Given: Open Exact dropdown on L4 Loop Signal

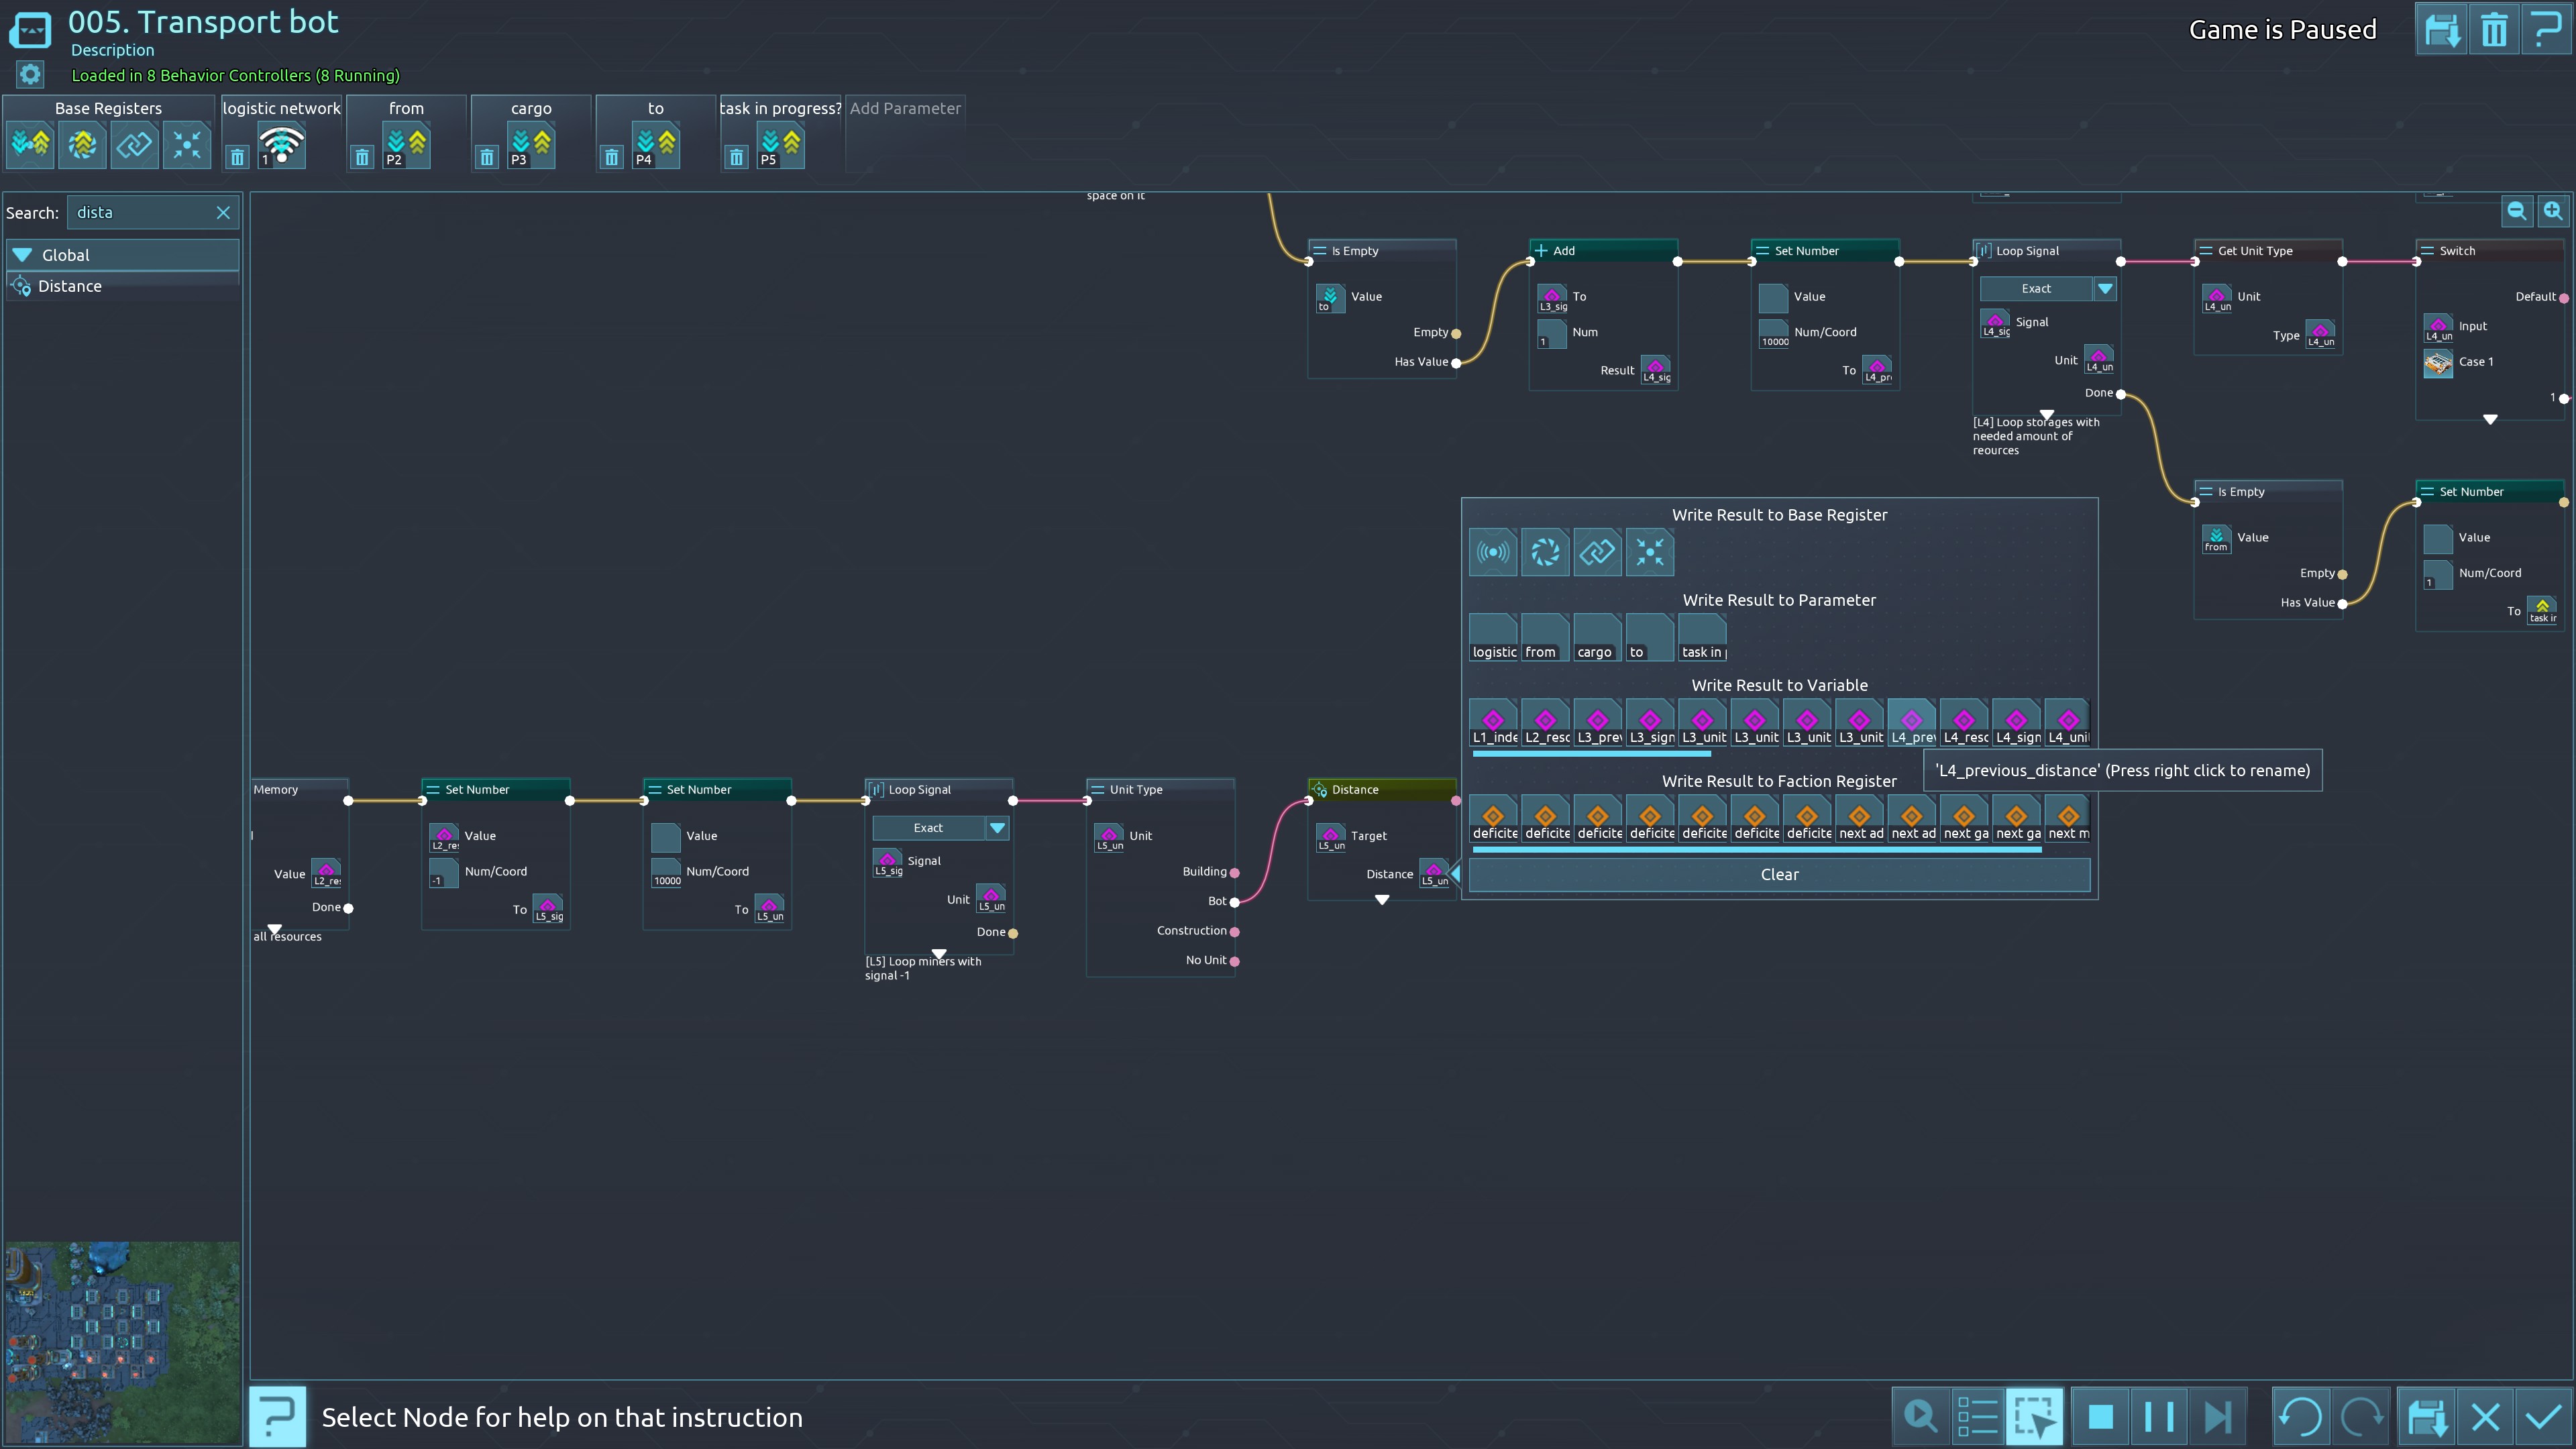Looking at the screenshot, I should tap(2105, 289).
